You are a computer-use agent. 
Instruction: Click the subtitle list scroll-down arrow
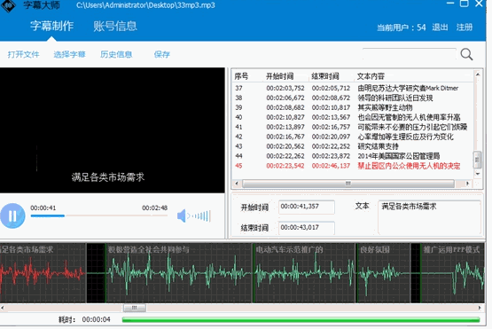click(x=478, y=174)
